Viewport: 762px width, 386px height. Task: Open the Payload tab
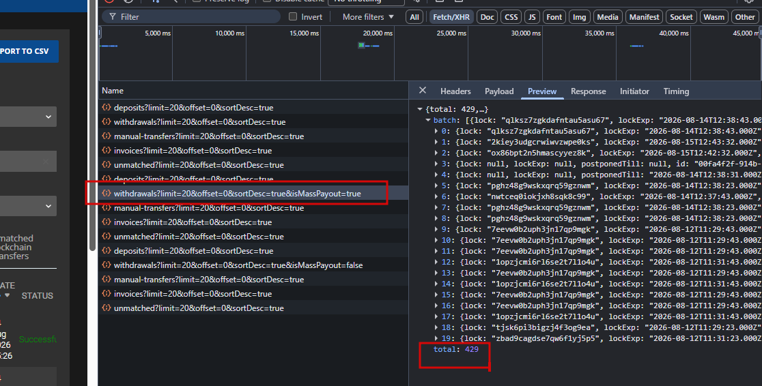click(x=499, y=91)
